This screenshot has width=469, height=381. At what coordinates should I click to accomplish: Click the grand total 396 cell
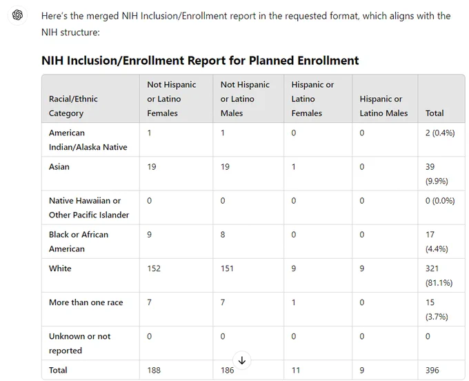(x=432, y=370)
